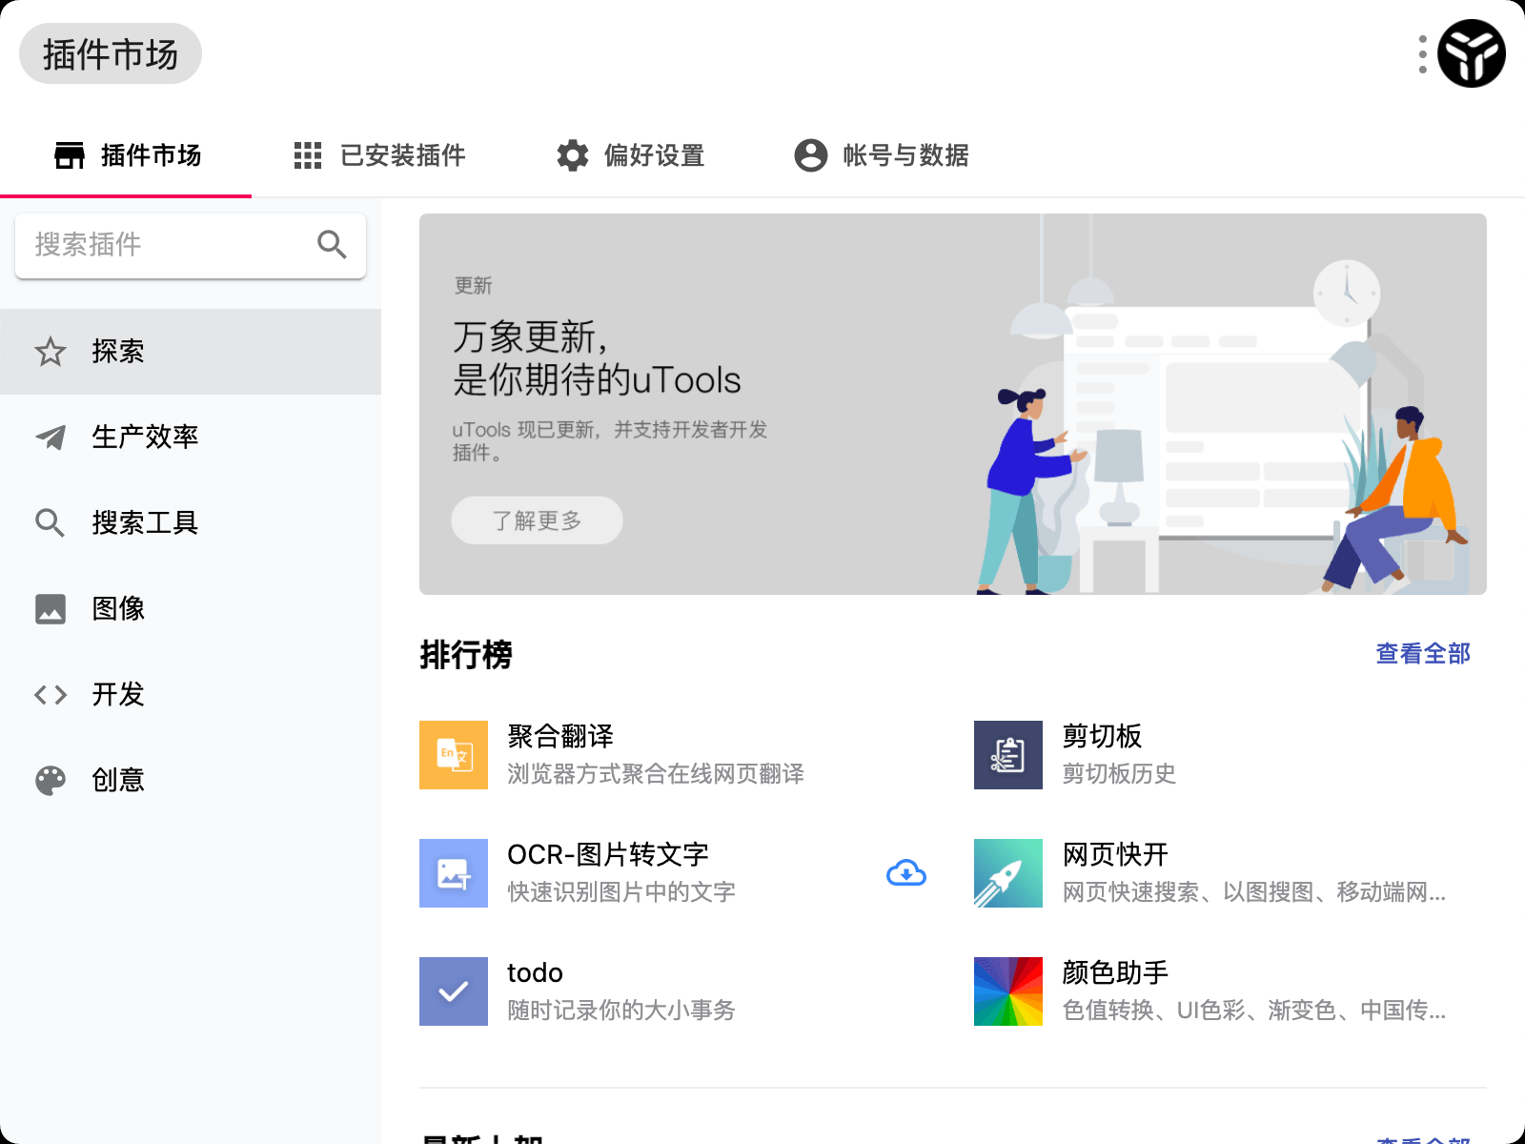Open the OCR-图片转文字 plugin title

tap(608, 854)
